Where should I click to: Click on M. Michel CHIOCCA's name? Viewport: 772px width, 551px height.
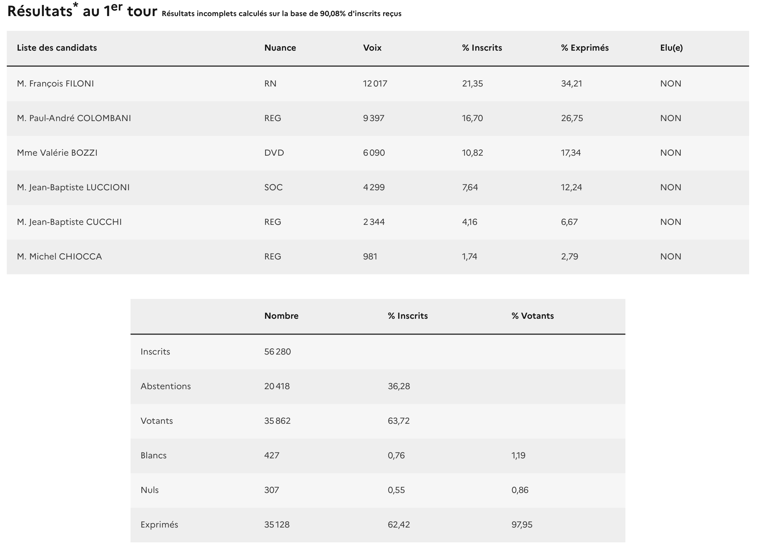59,256
